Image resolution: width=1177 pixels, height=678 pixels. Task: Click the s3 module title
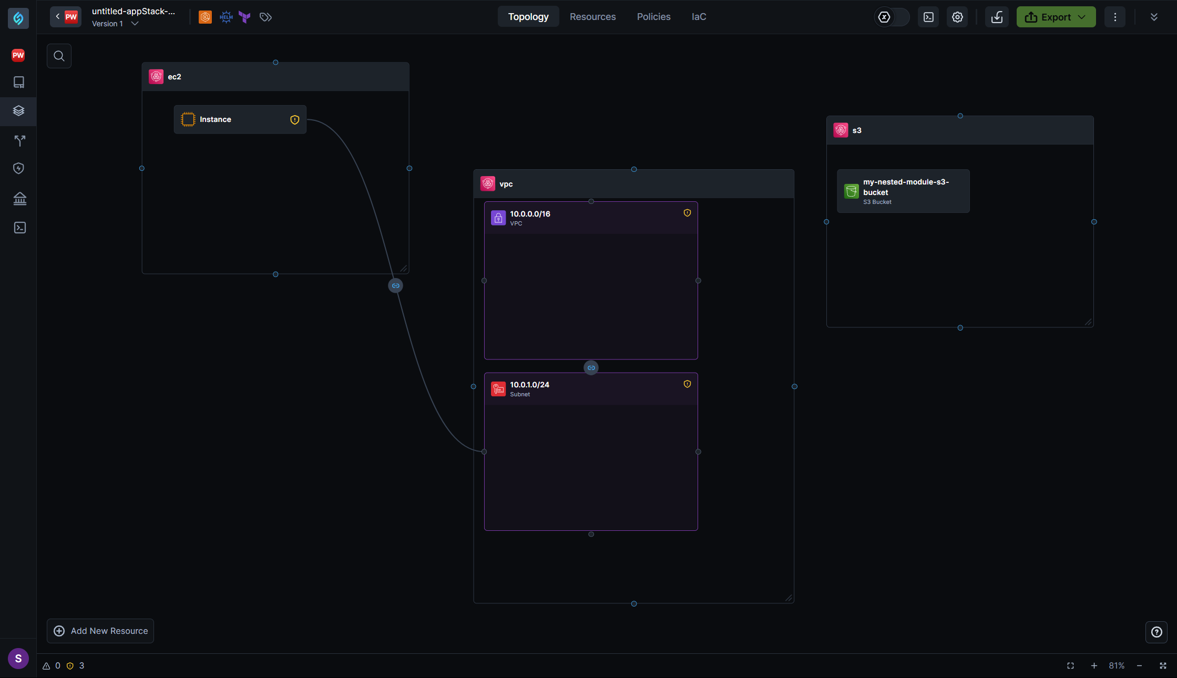coord(857,130)
